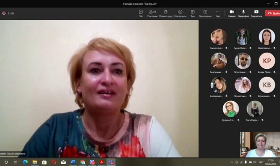This screenshot has width=280, height=166.
Task: Toggle the microphone mute
Action: [243, 13]
